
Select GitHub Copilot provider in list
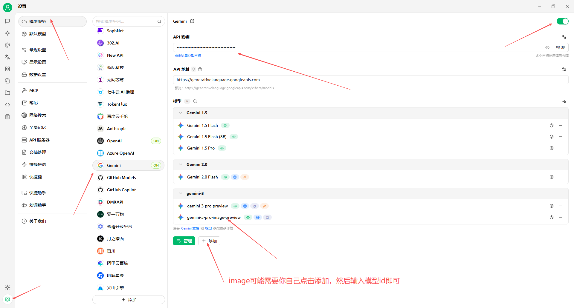point(129,190)
